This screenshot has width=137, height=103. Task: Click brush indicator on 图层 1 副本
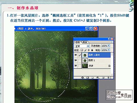point(80,55)
